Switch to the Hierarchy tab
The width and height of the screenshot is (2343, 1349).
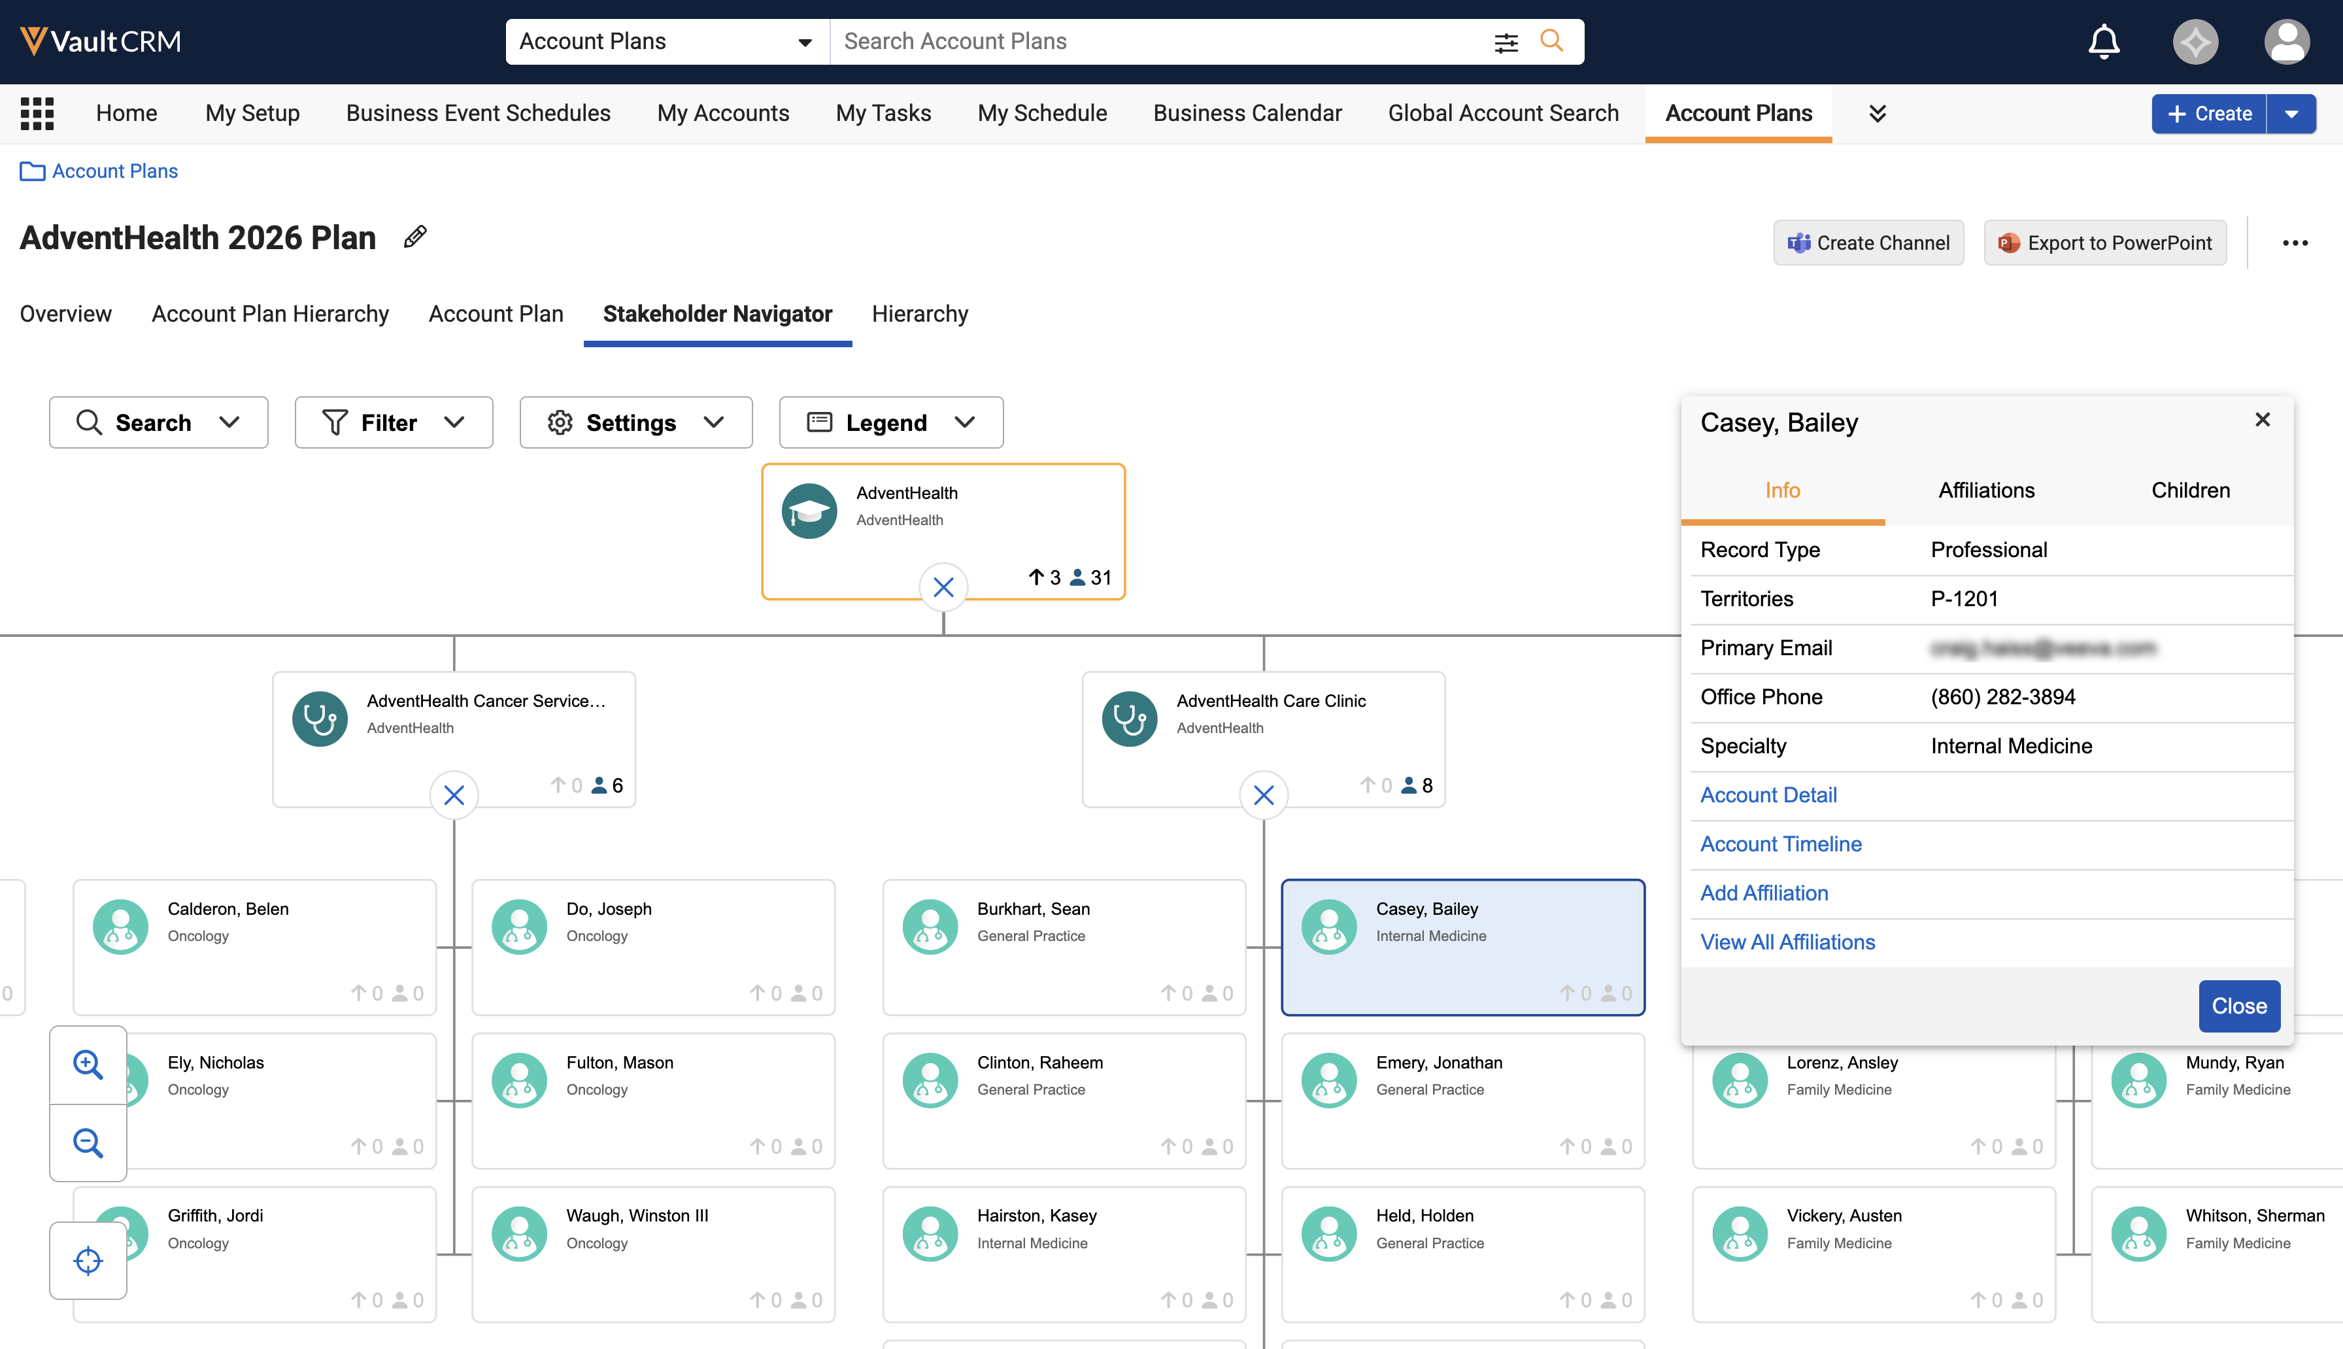920,314
